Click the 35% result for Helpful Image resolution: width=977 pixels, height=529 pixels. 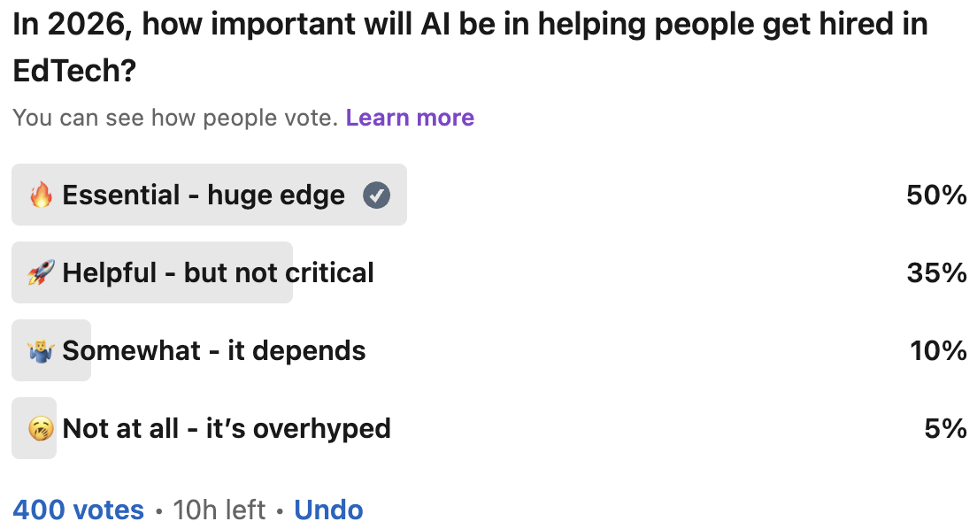click(936, 272)
